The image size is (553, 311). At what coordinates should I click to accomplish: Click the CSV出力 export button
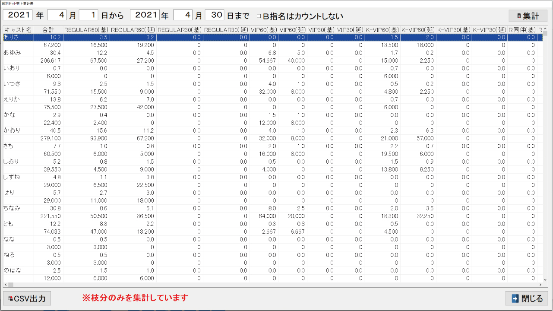point(27,298)
